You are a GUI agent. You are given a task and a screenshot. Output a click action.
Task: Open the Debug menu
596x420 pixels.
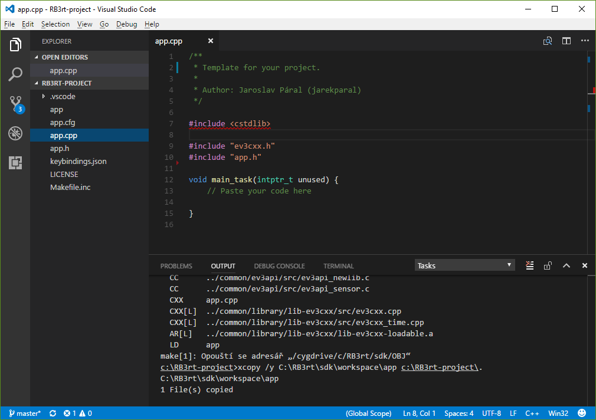[x=126, y=24]
